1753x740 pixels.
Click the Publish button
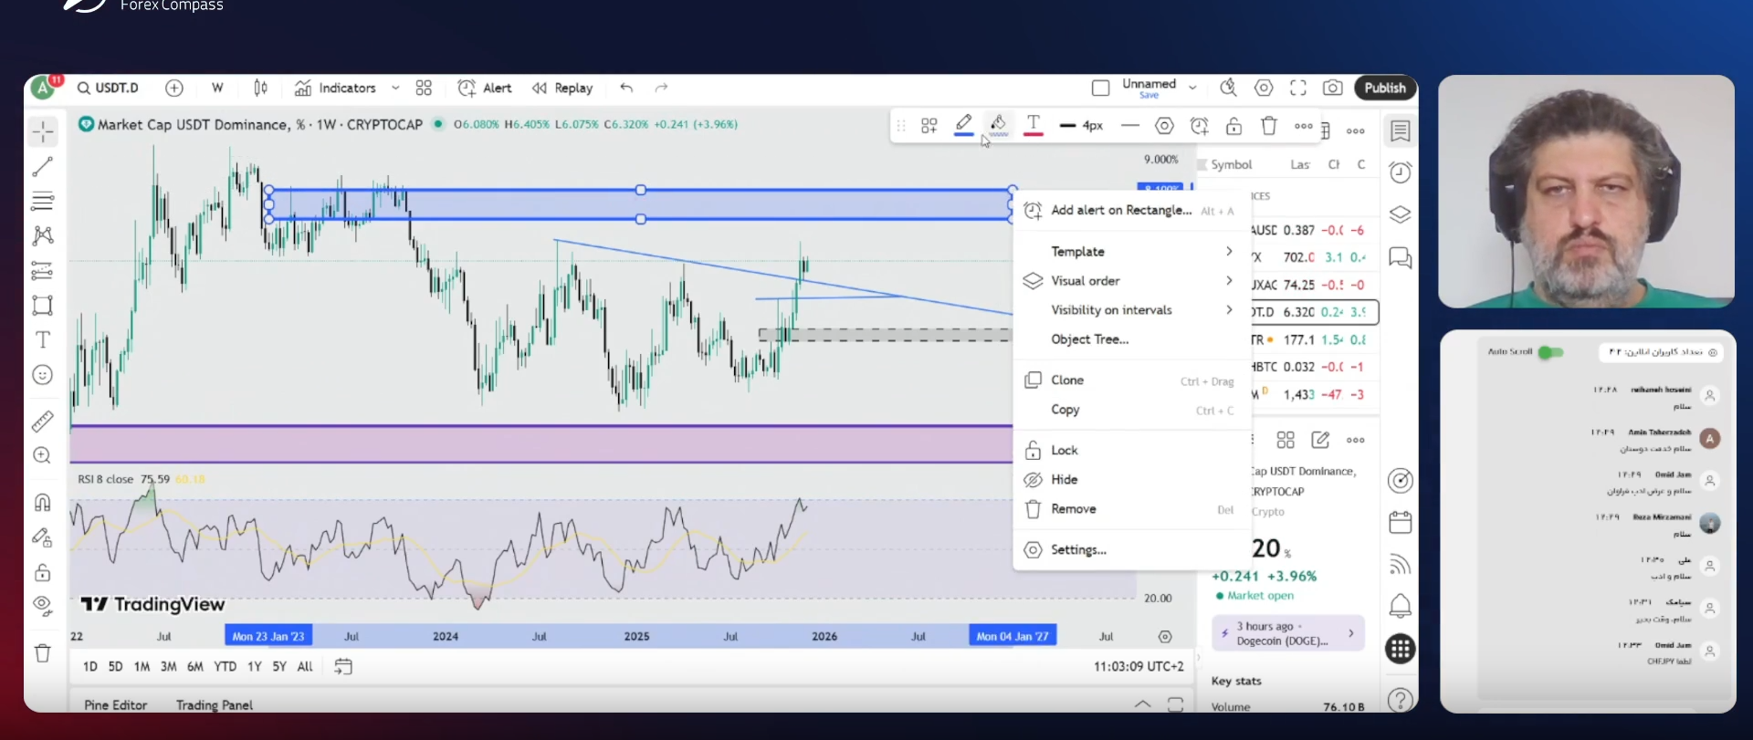tap(1385, 88)
